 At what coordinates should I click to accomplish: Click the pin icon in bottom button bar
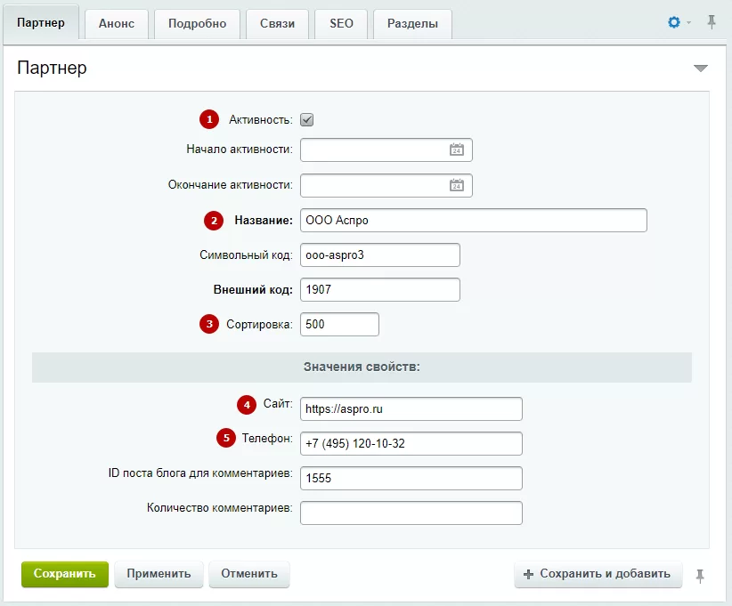[700, 576]
